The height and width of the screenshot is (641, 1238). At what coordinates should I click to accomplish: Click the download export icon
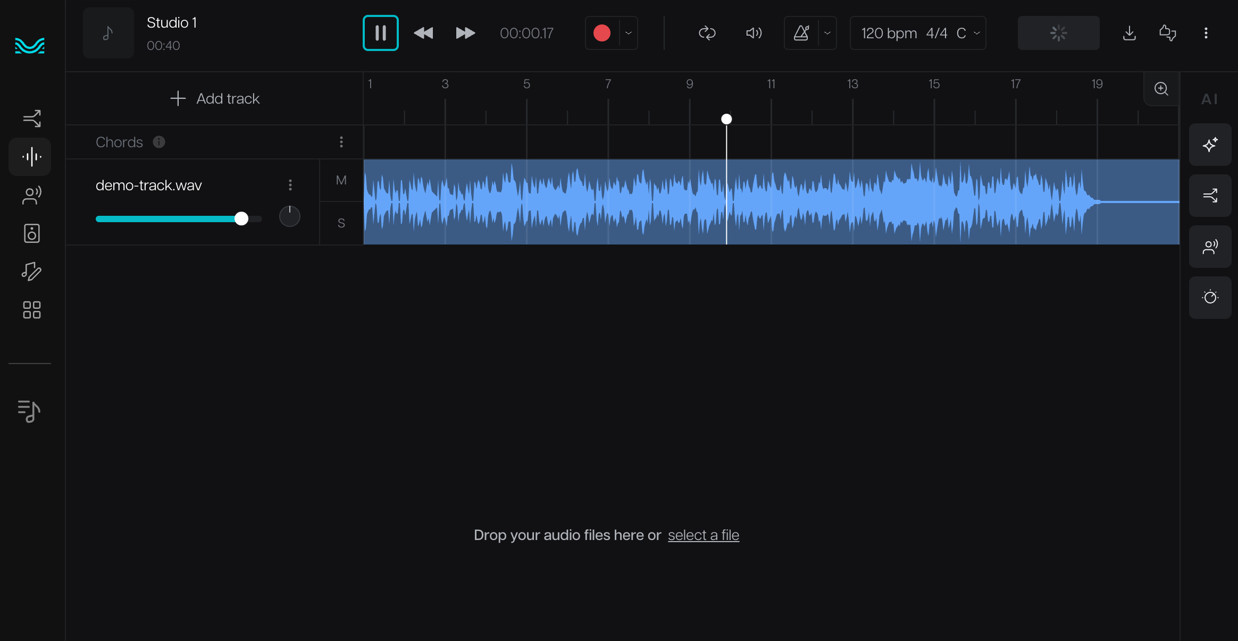pos(1129,33)
